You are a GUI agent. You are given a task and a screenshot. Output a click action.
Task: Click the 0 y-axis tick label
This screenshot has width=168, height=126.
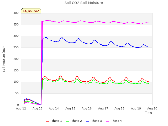pyautogui.click(x=18, y=105)
